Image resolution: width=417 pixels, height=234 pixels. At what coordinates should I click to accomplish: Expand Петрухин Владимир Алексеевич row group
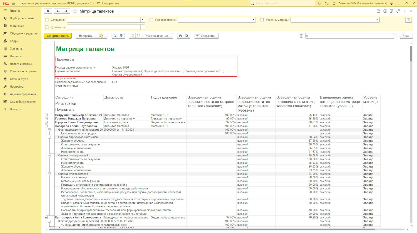tap(46, 115)
